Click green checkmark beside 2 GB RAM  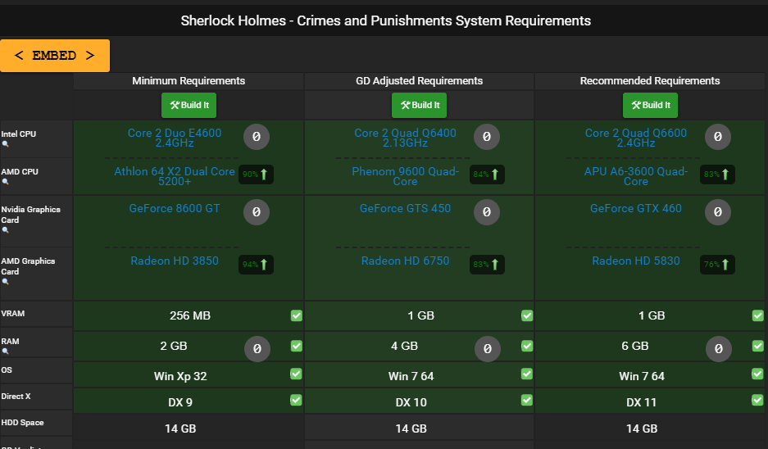(297, 346)
